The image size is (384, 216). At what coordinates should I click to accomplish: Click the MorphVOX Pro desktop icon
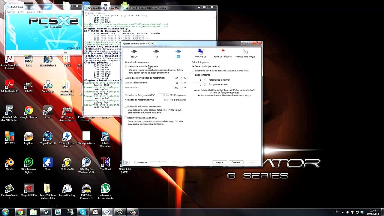[28, 190]
